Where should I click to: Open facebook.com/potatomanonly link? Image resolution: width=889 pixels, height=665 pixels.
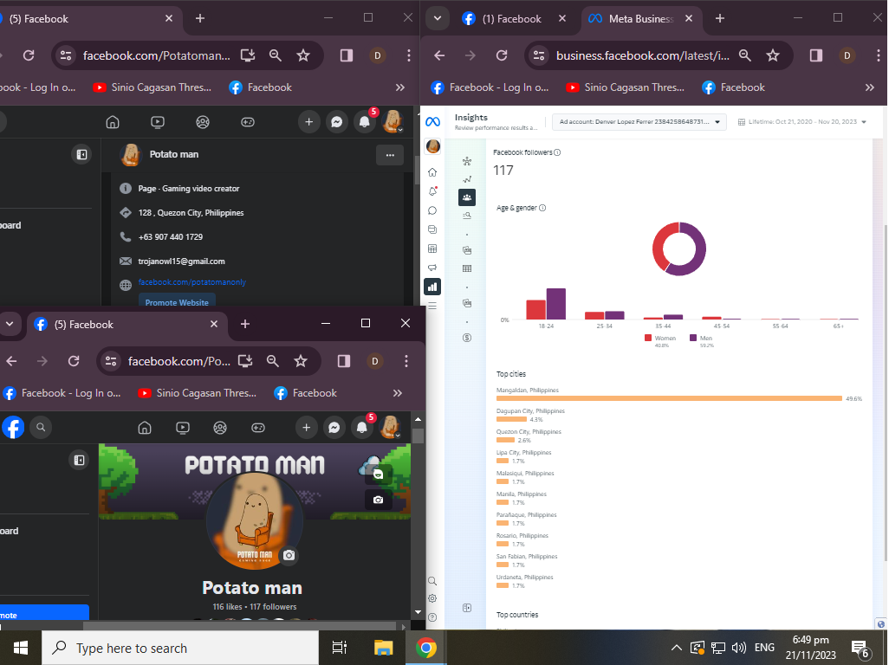point(192,282)
